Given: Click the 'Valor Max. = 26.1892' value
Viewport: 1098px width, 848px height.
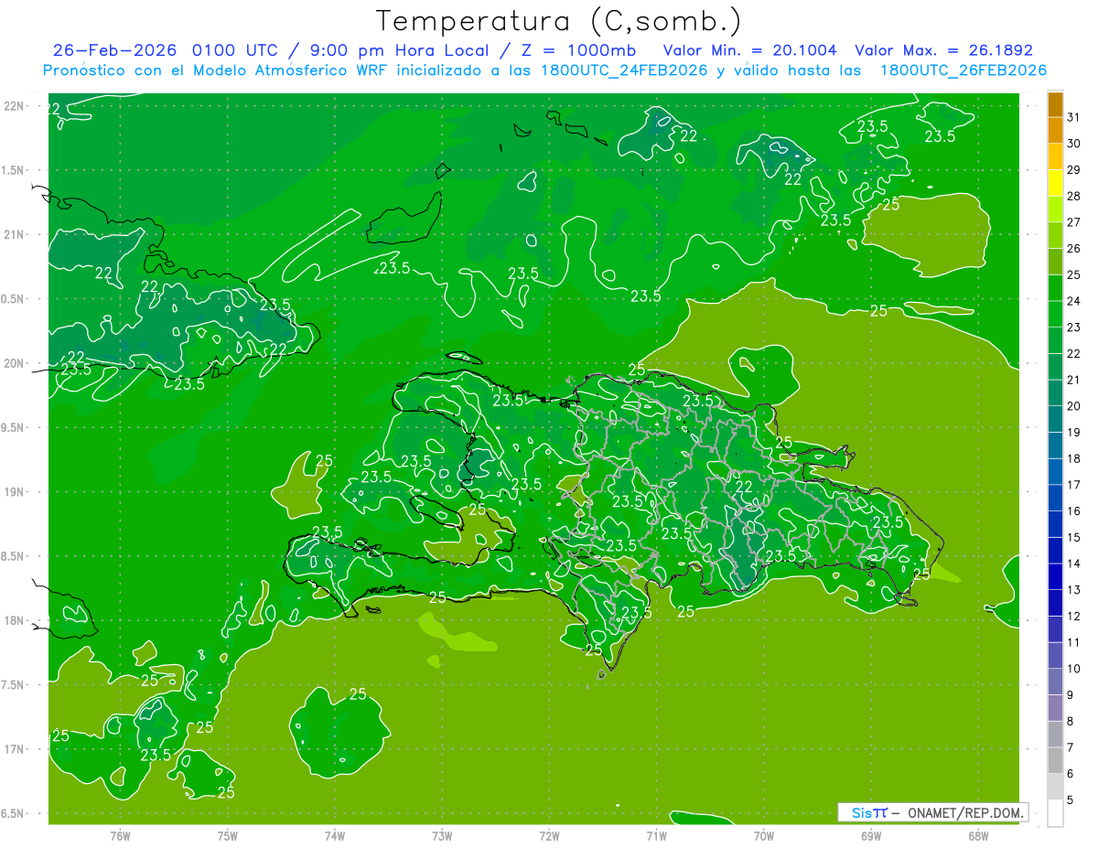Looking at the screenshot, I should coord(943,50).
